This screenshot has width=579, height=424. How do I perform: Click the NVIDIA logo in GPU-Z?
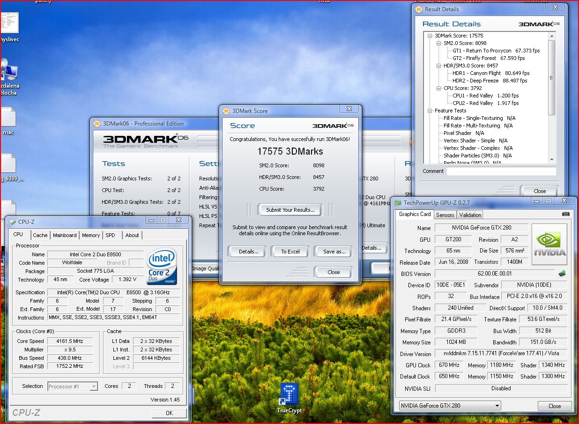pos(549,244)
